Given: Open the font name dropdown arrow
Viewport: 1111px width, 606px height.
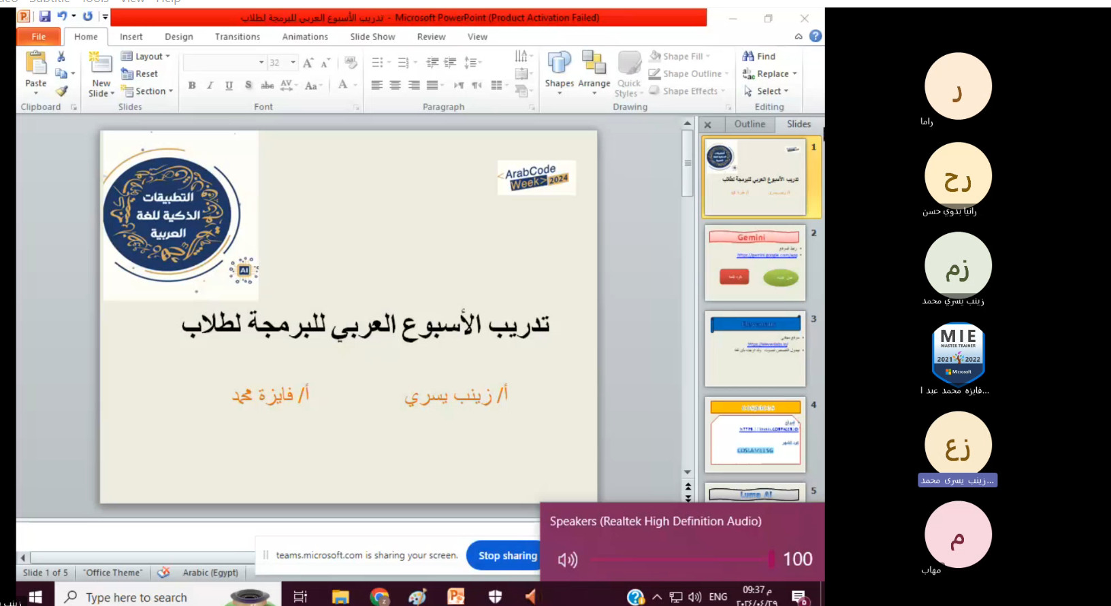Looking at the screenshot, I should pyautogui.click(x=261, y=63).
